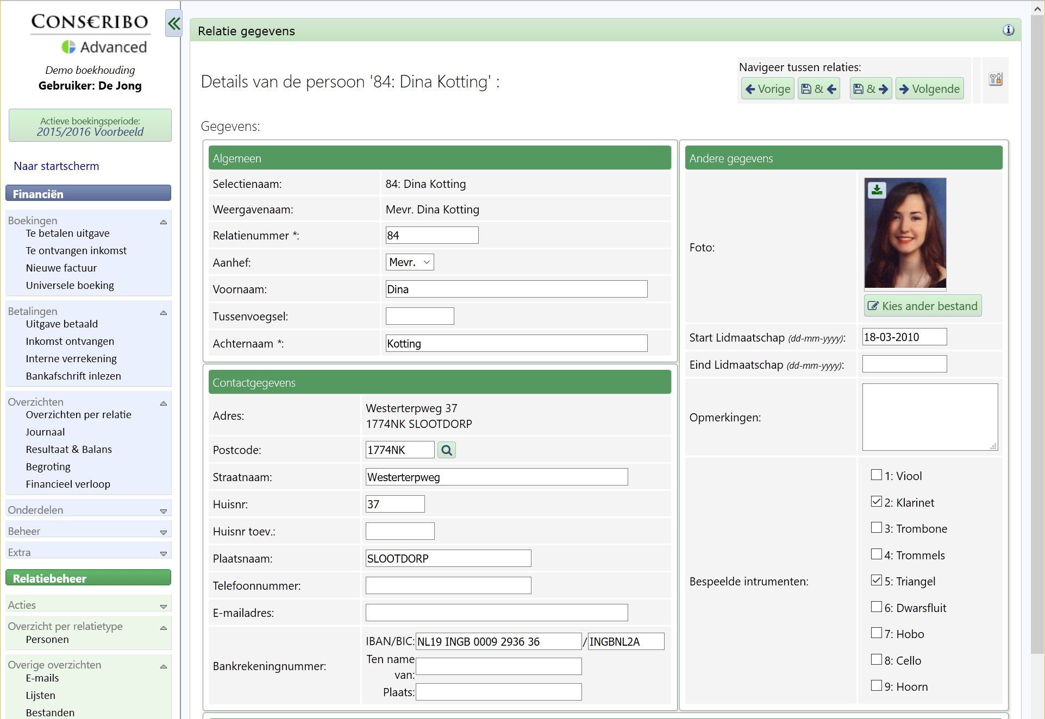Collapse the Boekingen section
The image size is (1045, 719).
[x=163, y=222]
